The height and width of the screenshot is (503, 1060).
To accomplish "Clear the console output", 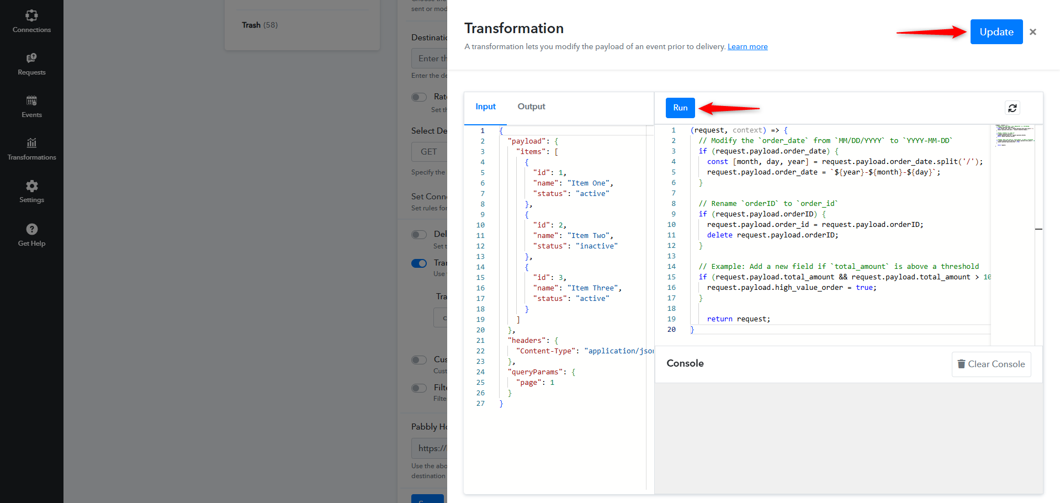I will pyautogui.click(x=991, y=364).
